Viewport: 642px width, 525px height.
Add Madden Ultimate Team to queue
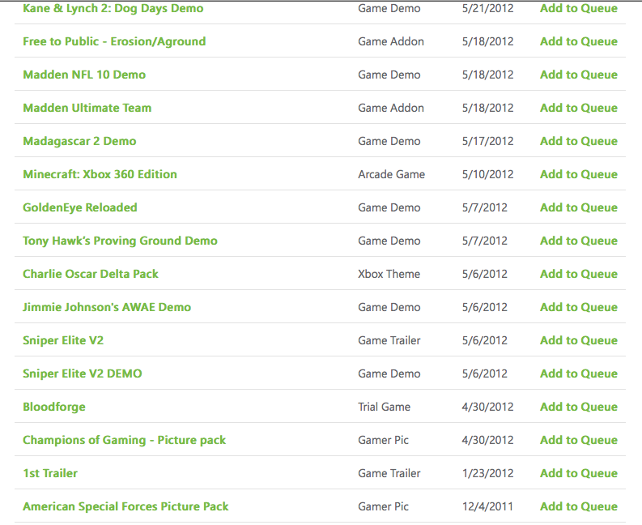tap(579, 108)
